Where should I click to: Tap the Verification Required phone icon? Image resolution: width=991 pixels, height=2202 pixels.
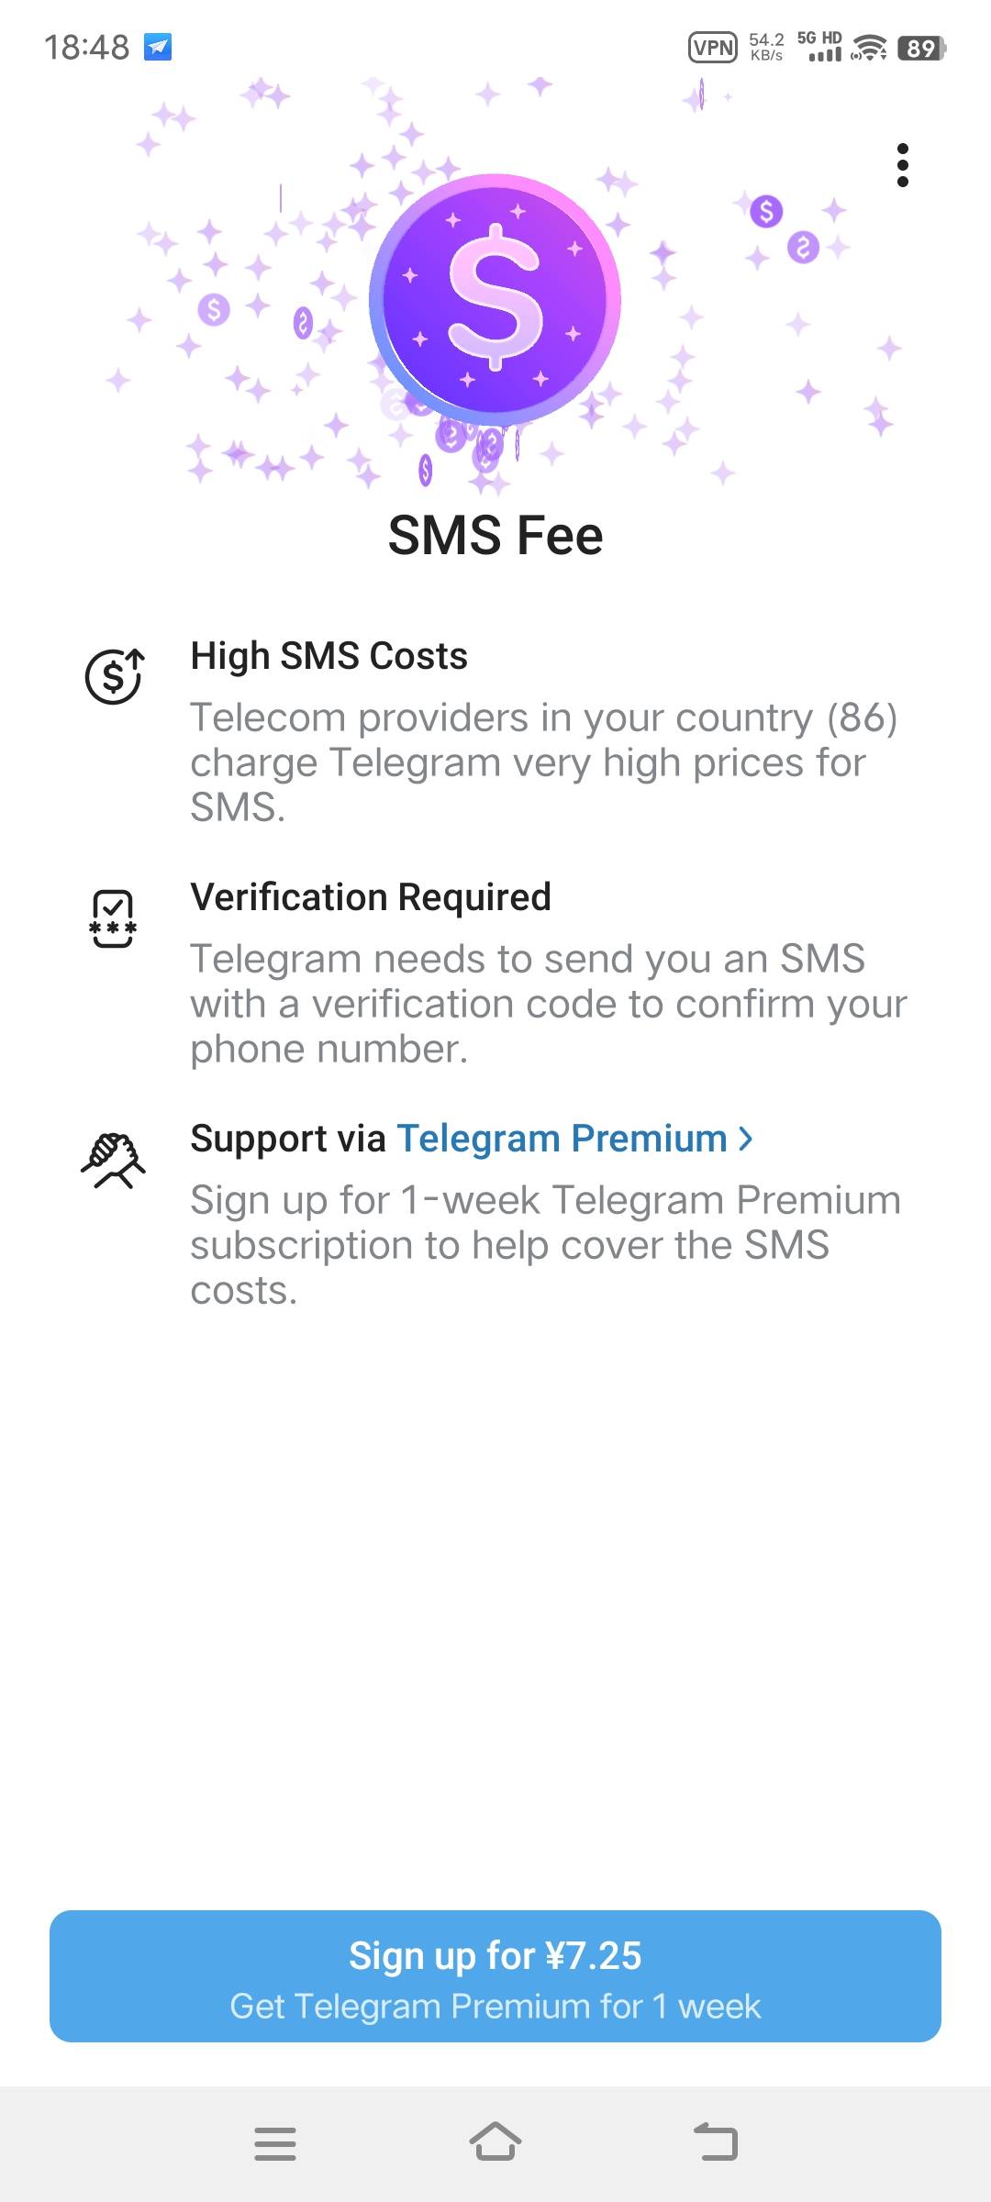[113, 917]
